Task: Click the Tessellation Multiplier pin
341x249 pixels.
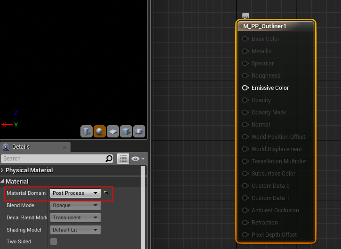Action: pyautogui.click(x=246, y=161)
